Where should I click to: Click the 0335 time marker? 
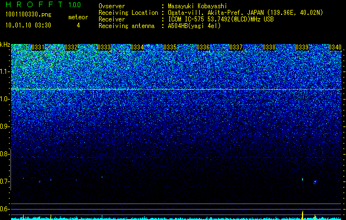click(170, 47)
